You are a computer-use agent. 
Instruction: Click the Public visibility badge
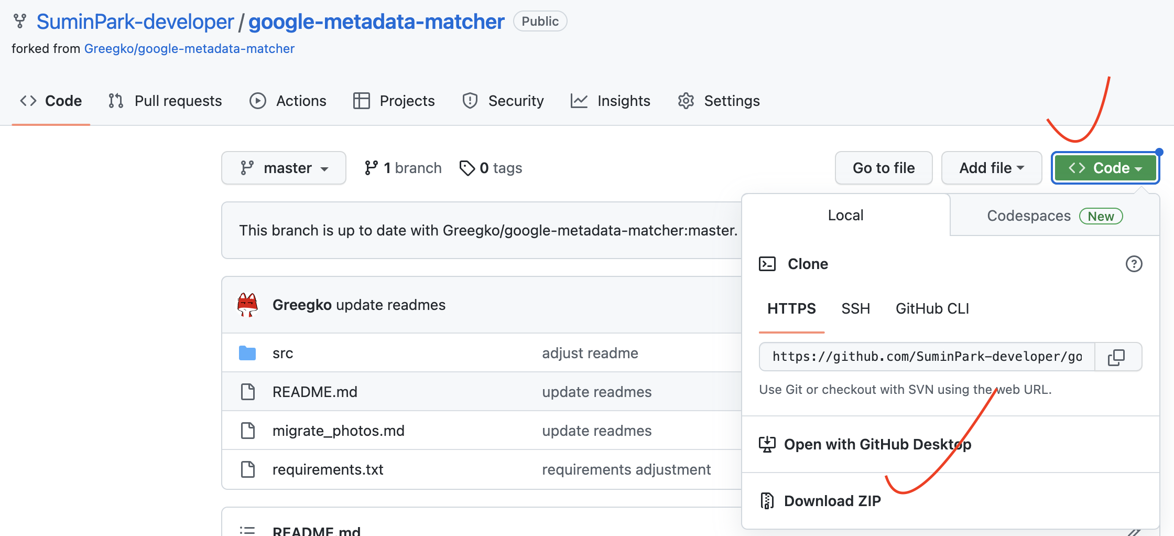(x=540, y=22)
